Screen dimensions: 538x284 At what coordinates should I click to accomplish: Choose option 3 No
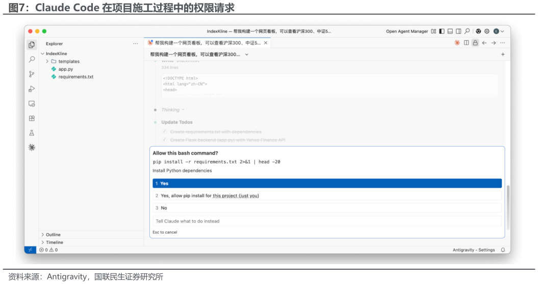coord(327,208)
